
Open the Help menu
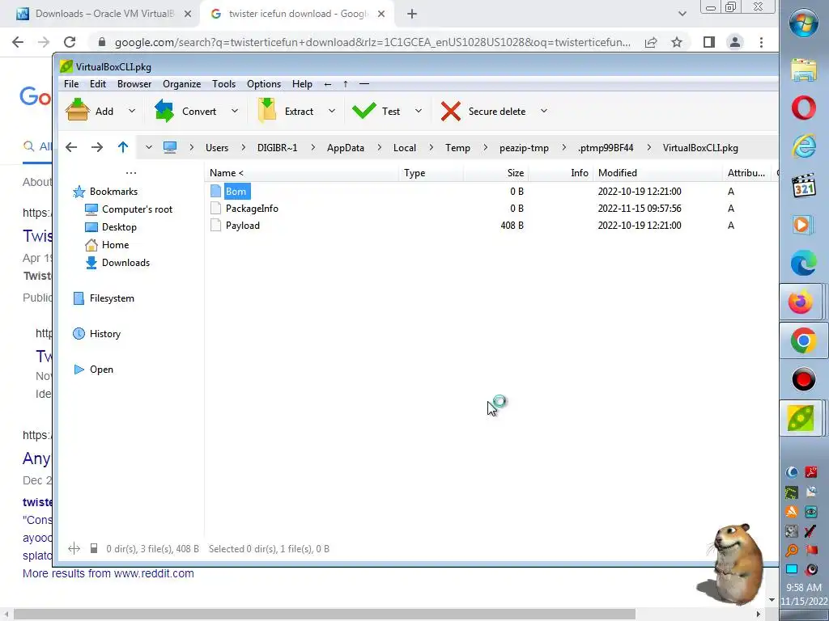pyautogui.click(x=302, y=84)
